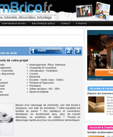
Task: Choose Escalier - Garde corps - Grilles
Action: 46,80
